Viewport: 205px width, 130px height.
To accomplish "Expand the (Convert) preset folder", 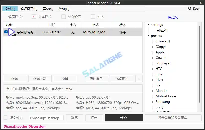I will 152,41.
